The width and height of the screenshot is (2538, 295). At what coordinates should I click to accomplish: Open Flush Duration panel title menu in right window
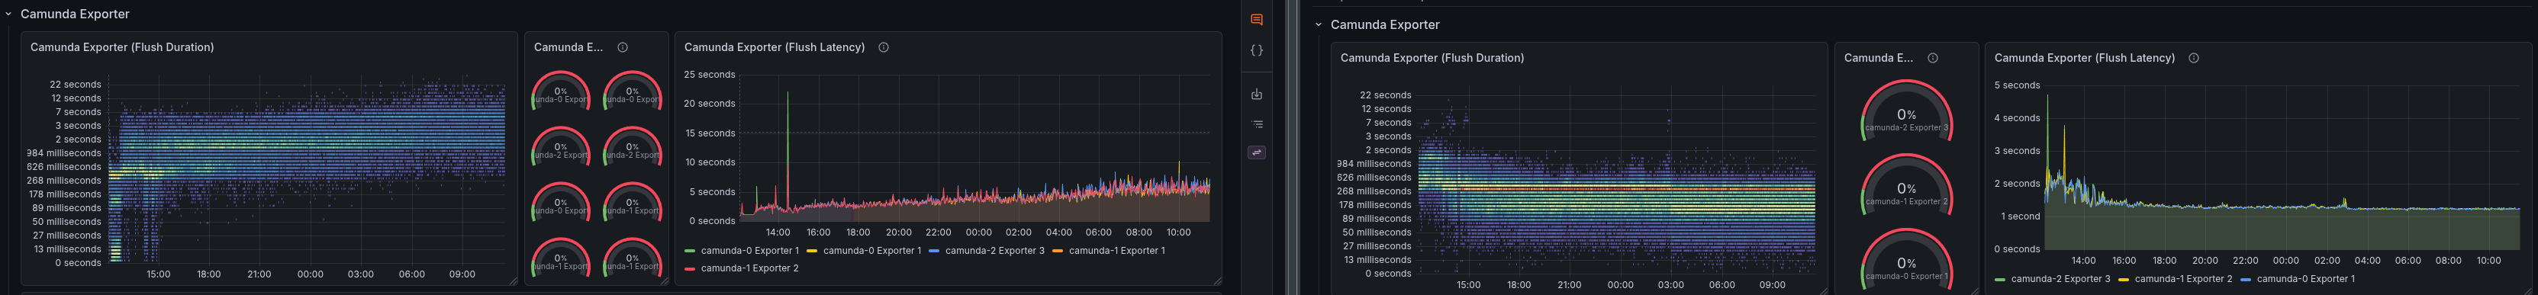1432,58
